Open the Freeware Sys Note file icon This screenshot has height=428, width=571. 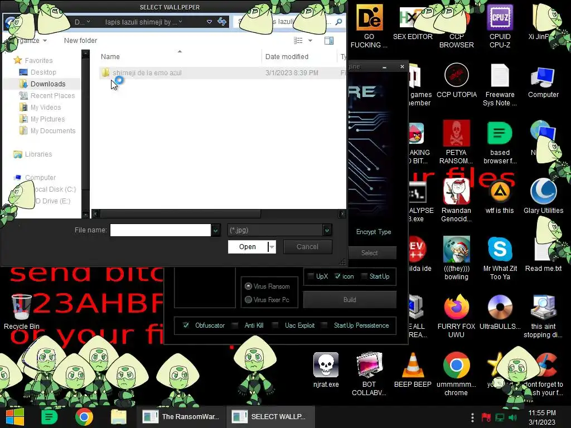(500, 75)
